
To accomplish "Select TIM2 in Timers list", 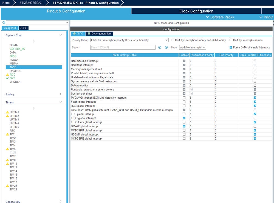I will [x=13, y=138].
